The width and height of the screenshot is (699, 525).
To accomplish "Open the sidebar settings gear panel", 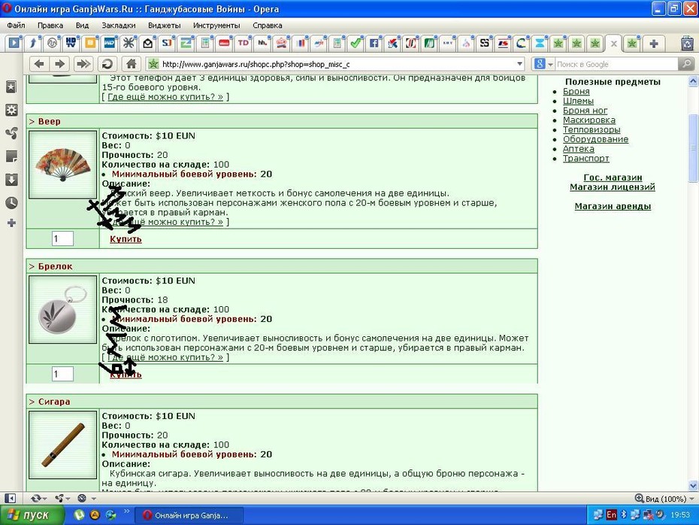I will click(x=11, y=110).
